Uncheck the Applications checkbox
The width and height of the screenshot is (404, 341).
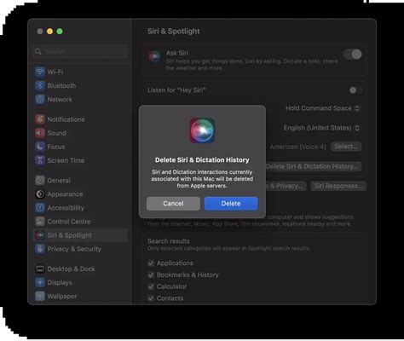pyautogui.click(x=151, y=263)
